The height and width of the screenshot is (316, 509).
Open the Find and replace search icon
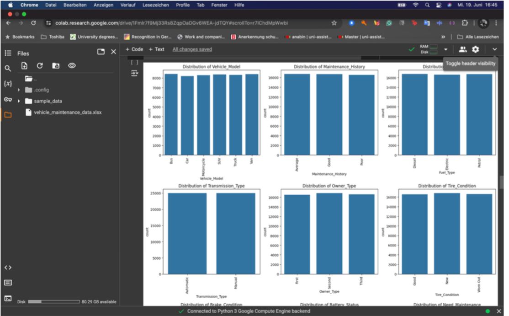point(8,69)
